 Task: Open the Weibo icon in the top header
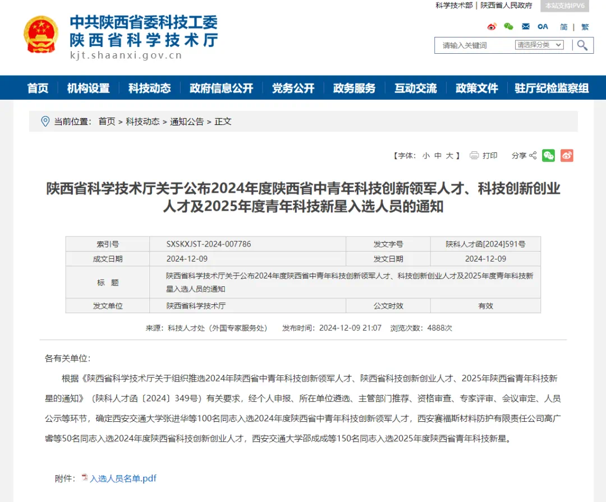click(492, 26)
